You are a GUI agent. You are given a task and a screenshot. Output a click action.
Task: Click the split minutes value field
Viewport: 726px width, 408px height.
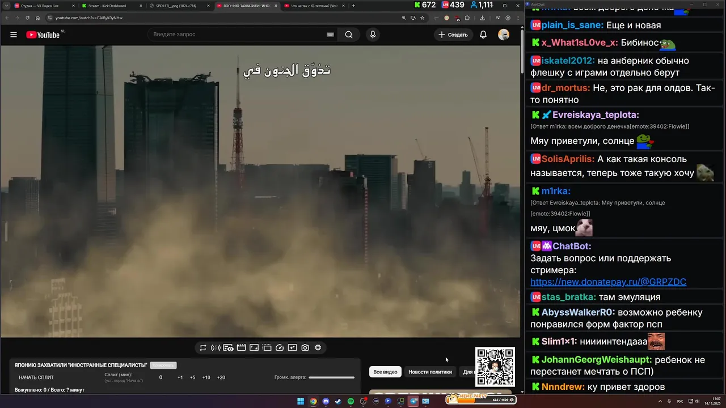[161, 377]
